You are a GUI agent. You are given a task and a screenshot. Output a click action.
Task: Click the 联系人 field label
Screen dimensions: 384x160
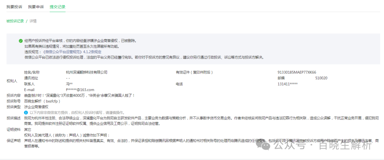point(29,84)
